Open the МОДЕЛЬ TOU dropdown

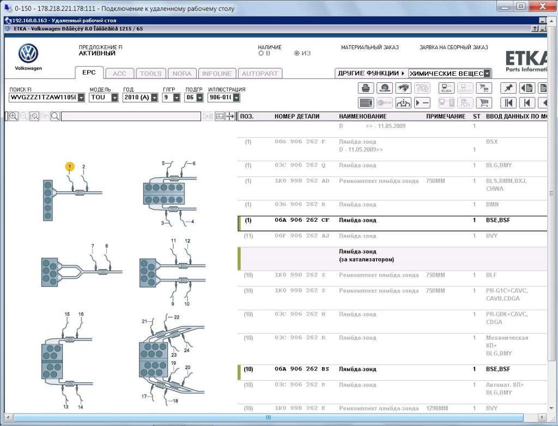114,98
